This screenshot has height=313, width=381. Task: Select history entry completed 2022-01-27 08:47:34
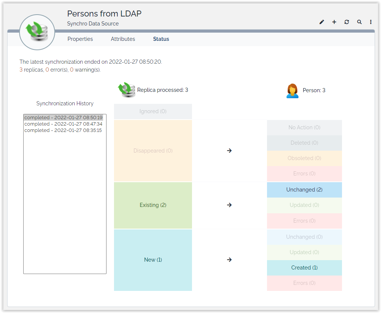pos(63,124)
